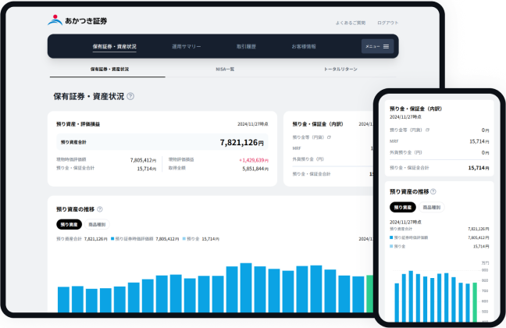Viewport: 506px width, 328px height.
Task: Open the メニュー hamburger button
Action: pyautogui.click(x=377, y=47)
